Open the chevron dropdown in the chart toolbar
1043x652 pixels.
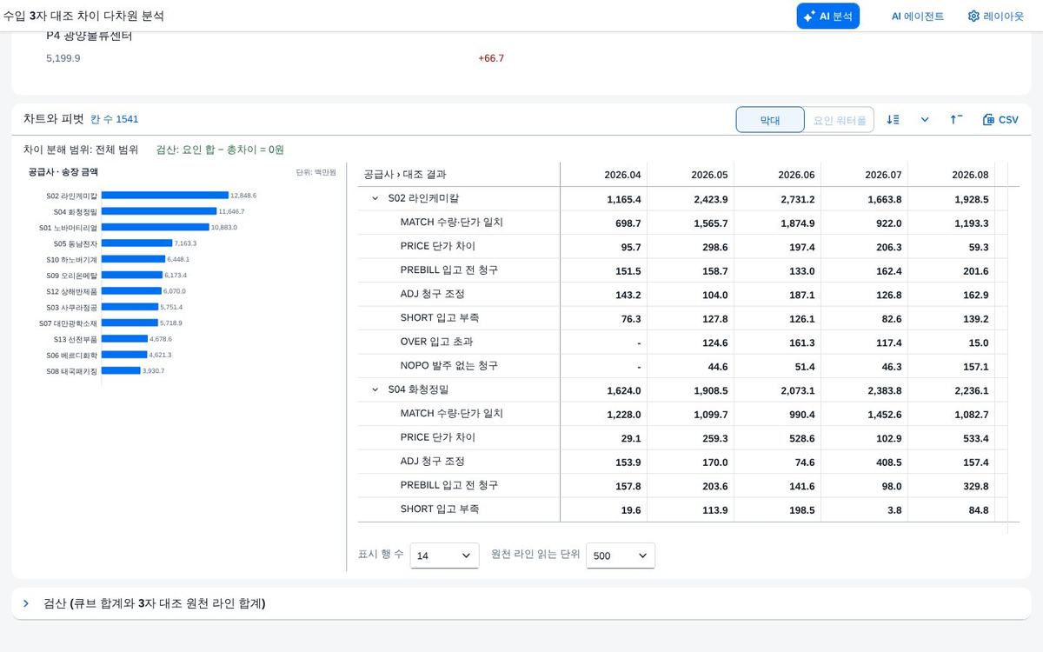tap(925, 120)
